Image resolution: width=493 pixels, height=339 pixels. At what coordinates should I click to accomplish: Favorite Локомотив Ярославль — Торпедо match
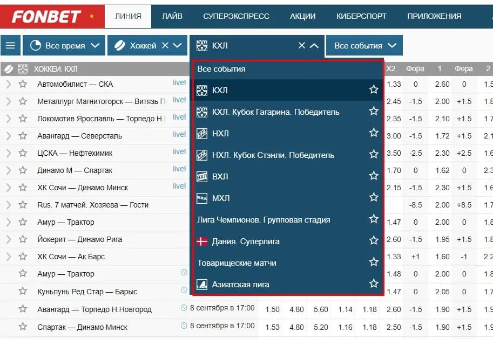[x=23, y=119]
